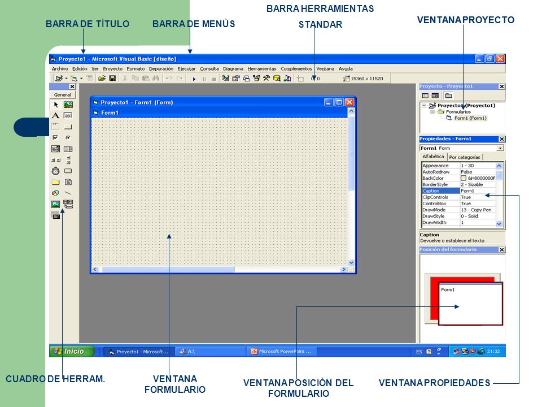The image size is (542, 407).
Task: Switch to Microsoft PowerPoint taskbar button
Action: click(x=281, y=351)
